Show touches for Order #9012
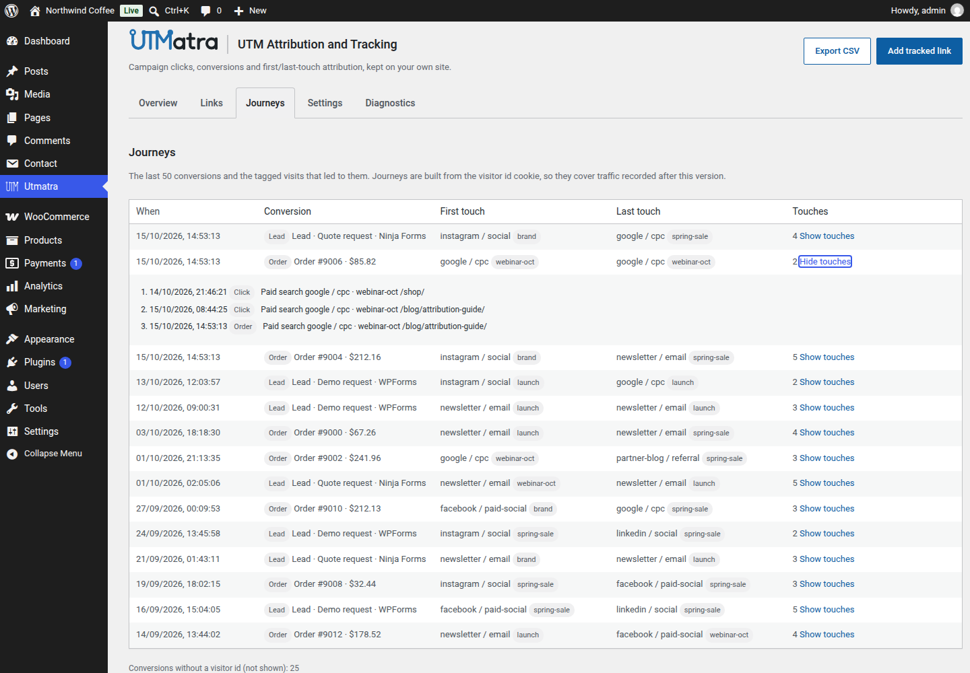This screenshot has width=970, height=673. coord(827,635)
